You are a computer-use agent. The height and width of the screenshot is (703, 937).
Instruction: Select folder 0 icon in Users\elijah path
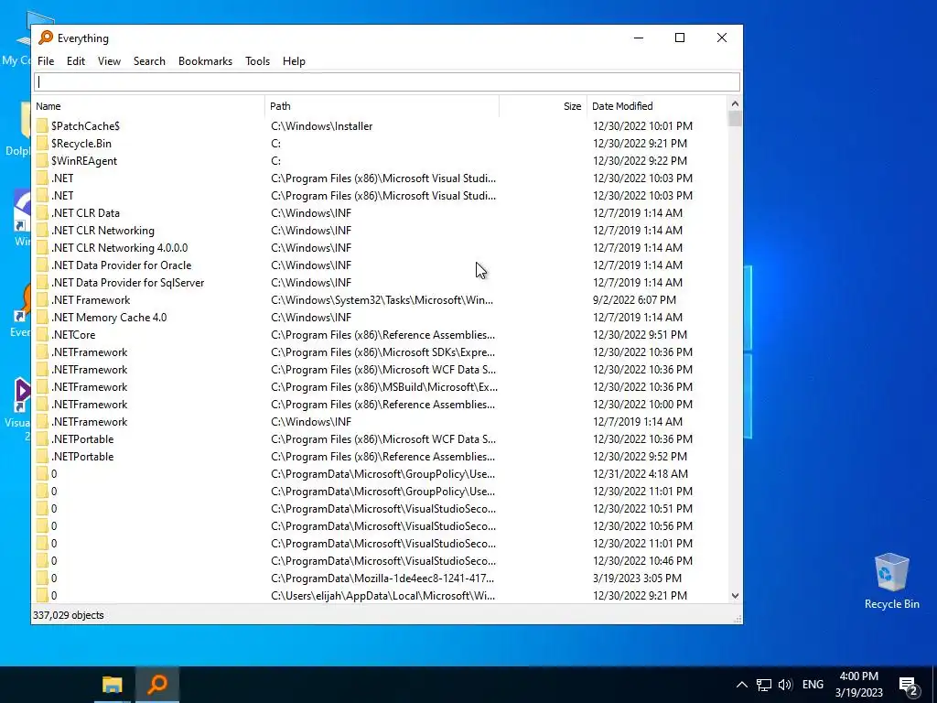(42, 595)
